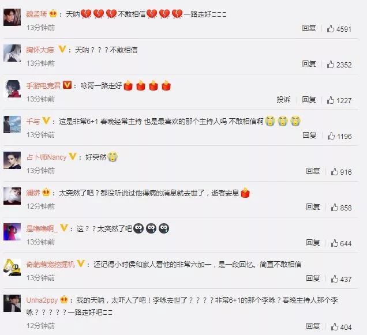Open the excavator avatar of 奇葩萌宠挖掘机
This screenshot has height=335, width=367.
point(12,268)
